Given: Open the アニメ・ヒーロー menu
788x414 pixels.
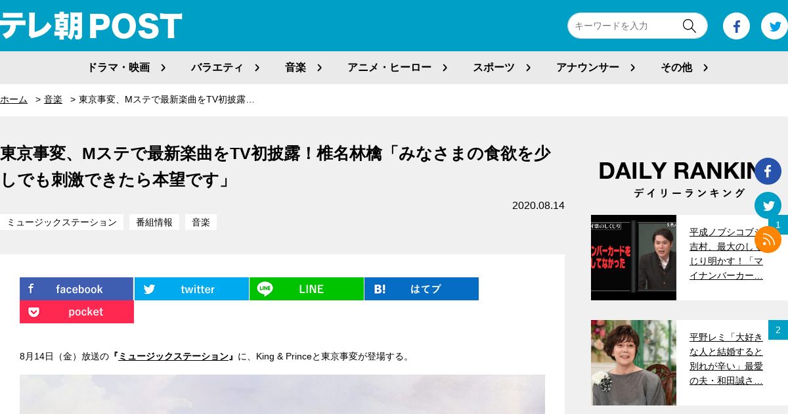Looking at the screenshot, I should click(x=389, y=67).
